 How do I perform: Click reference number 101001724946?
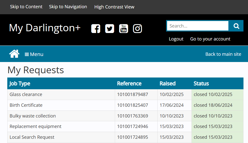(x=132, y=126)
